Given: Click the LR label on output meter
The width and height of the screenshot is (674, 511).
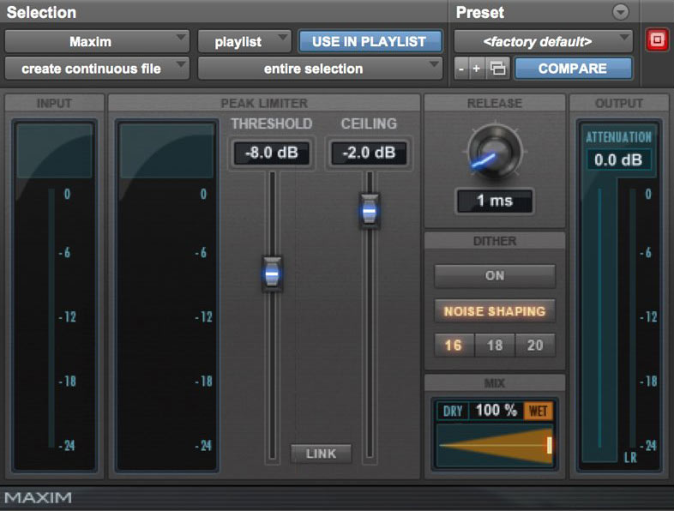Looking at the screenshot, I should (x=630, y=458).
